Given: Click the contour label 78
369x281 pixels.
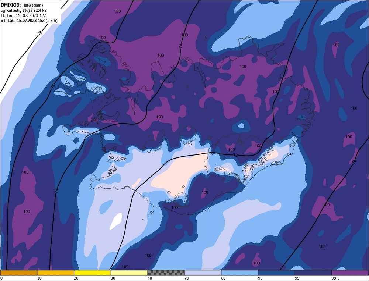Looking at the screenshot, I should 40,33.
